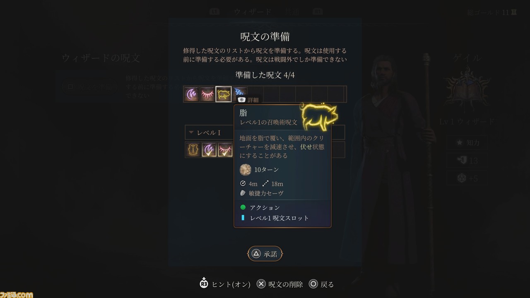Pick the yellow Mage Armor spell in Level I
This screenshot has width=530, height=298.
(193, 150)
